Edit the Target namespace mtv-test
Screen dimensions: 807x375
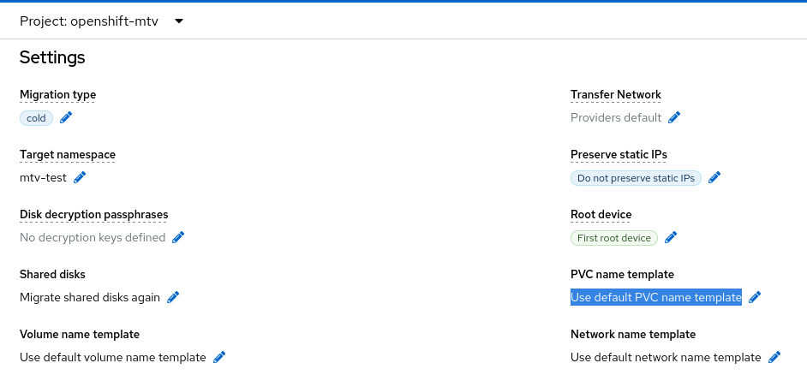81,177
